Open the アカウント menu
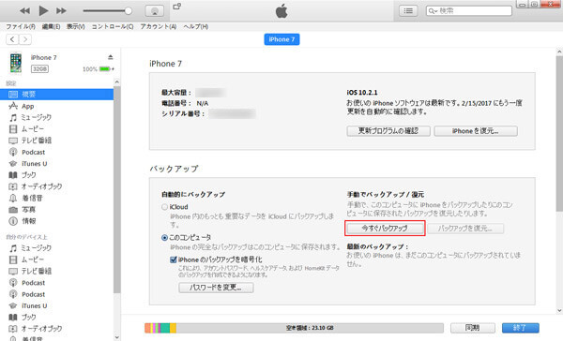Image resolution: width=563 pixels, height=341 pixels. [159, 26]
